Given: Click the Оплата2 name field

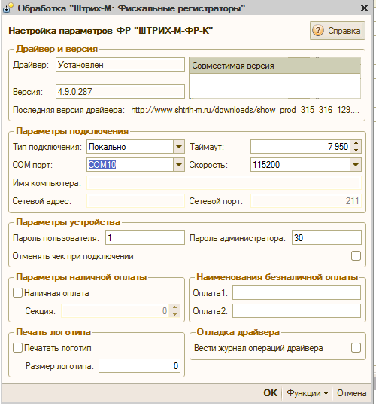Looking at the screenshot, I should 297,310.
